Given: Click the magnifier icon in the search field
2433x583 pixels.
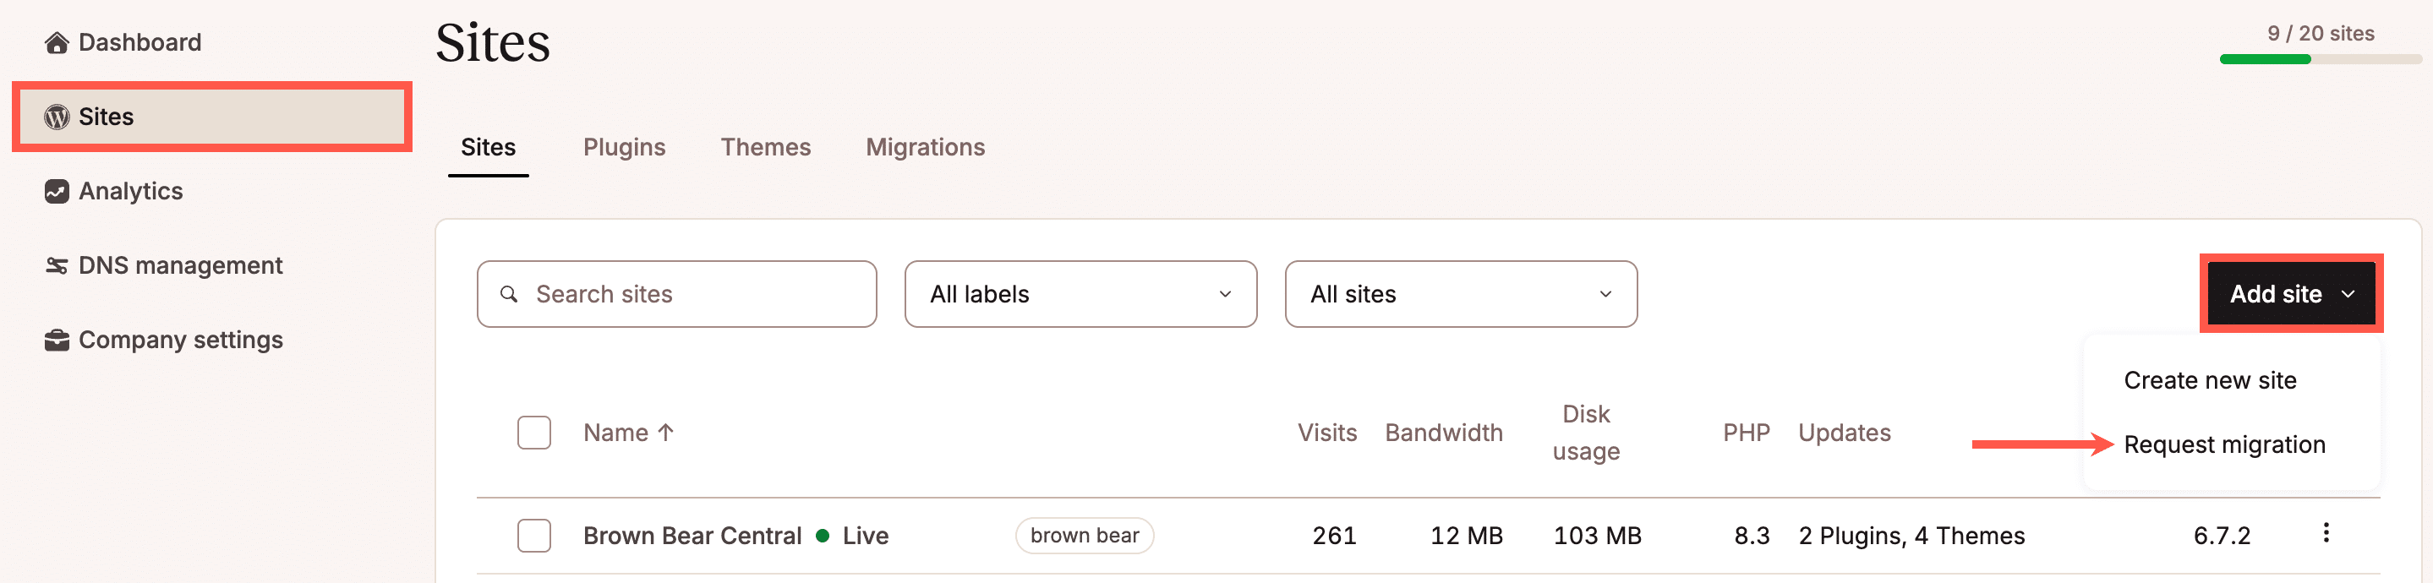Looking at the screenshot, I should (x=510, y=294).
